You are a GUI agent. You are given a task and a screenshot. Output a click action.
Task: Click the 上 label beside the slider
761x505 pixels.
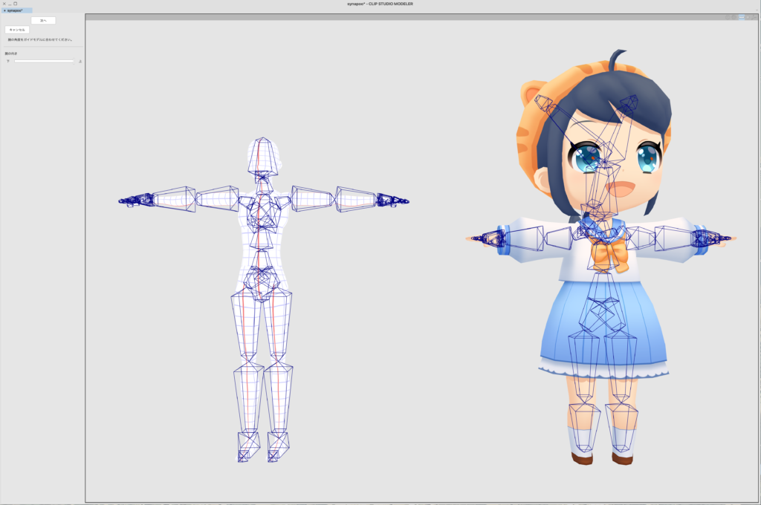pos(80,61)
